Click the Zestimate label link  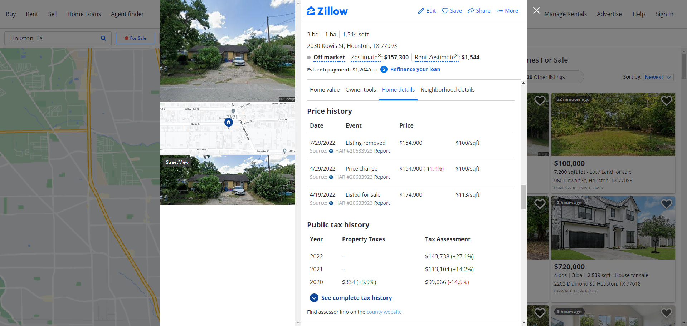pos(366,57)
